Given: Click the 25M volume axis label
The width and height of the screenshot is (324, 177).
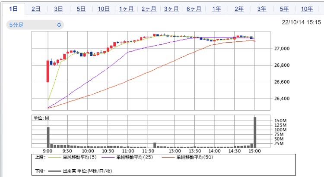Looking at the screenshot, I should pos(279,143).
